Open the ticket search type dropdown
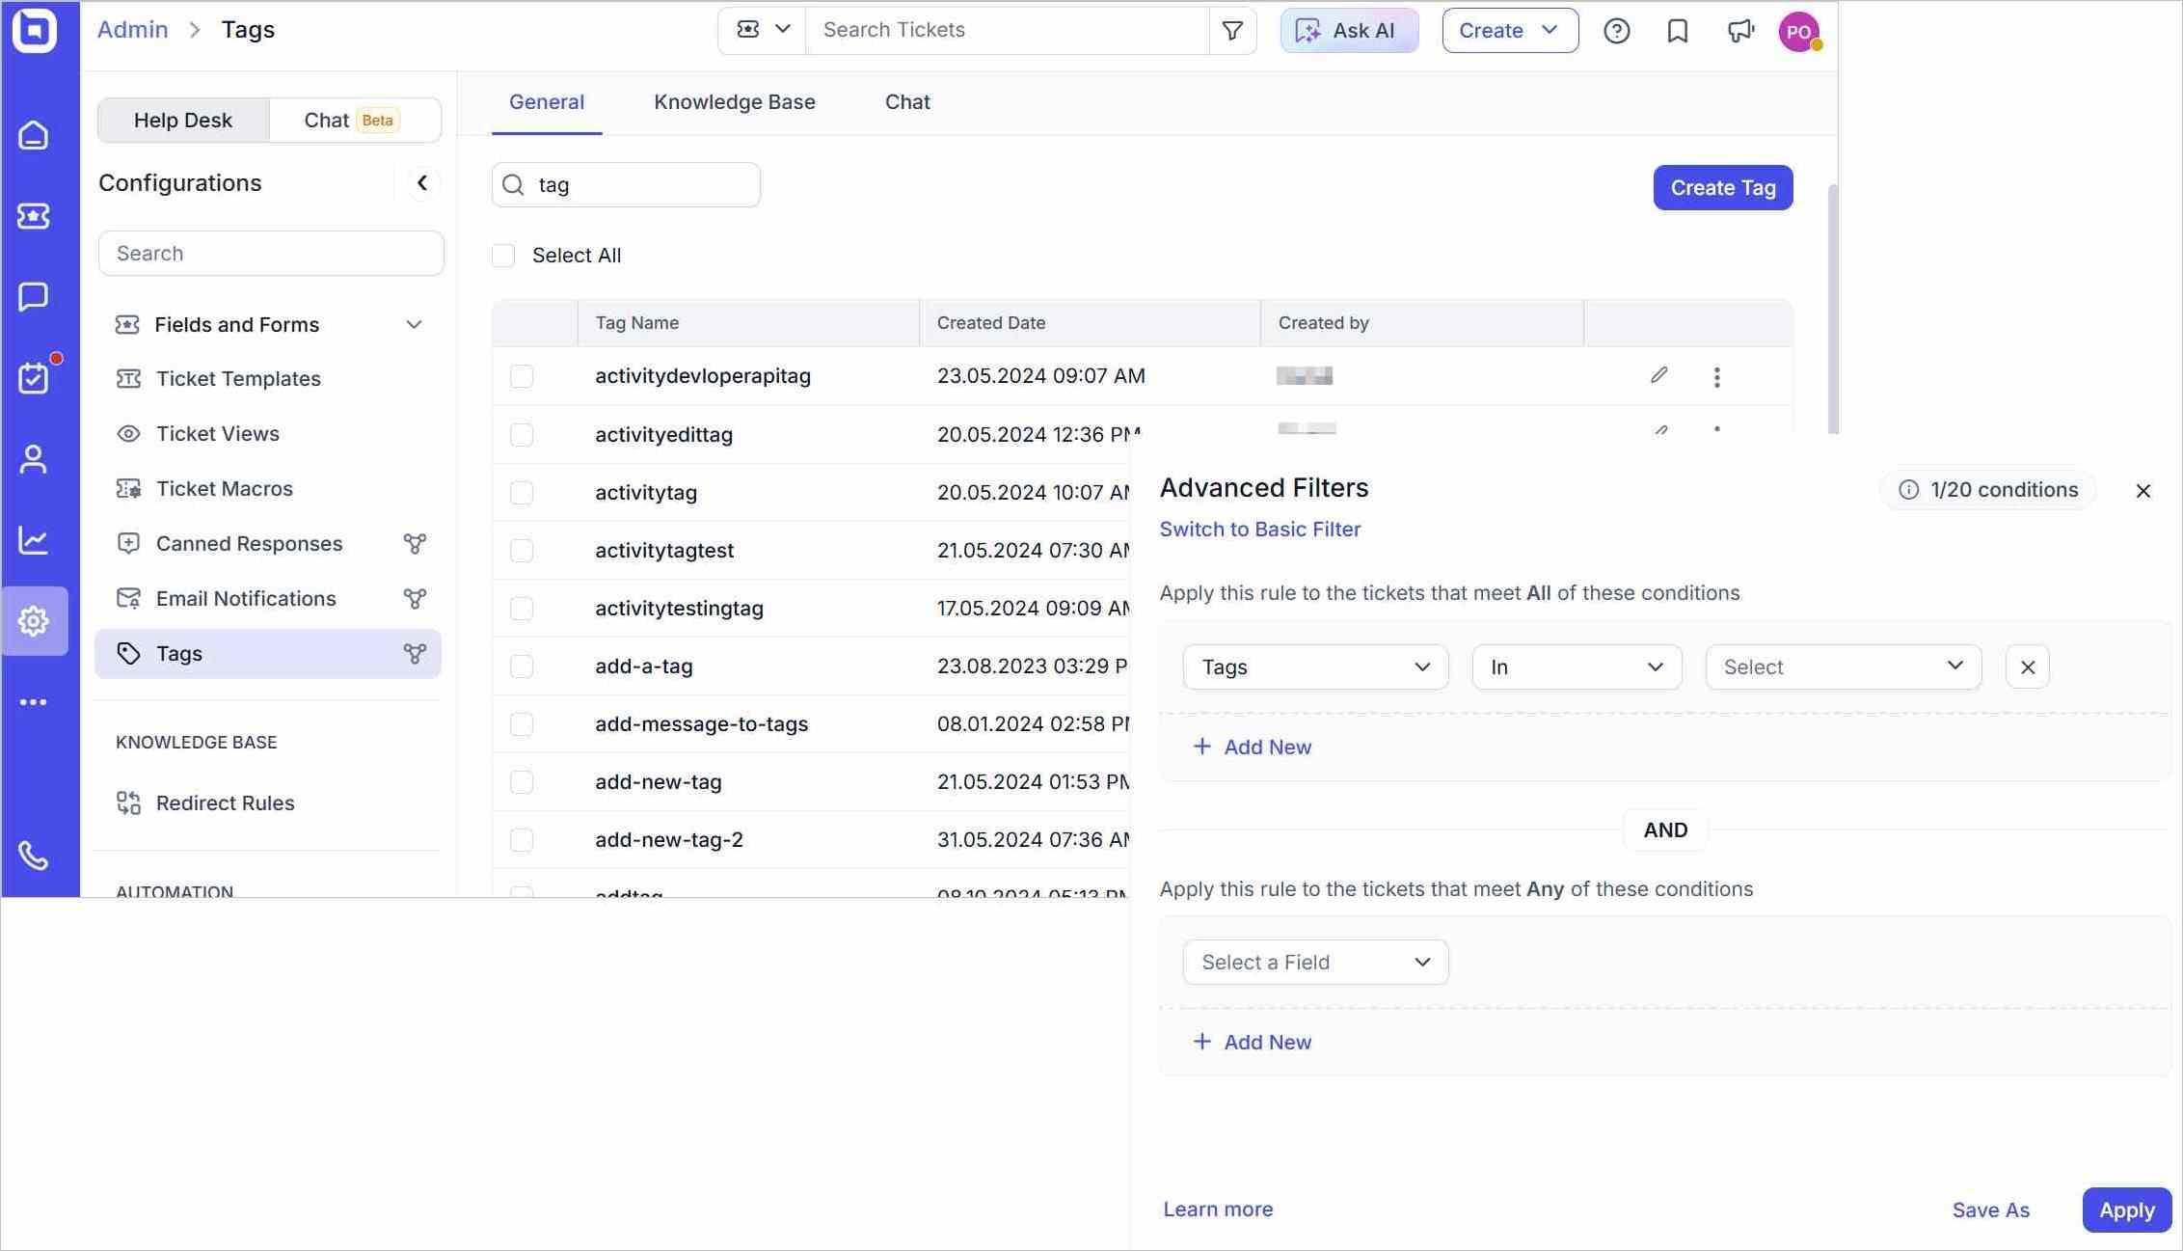The width and height of the screenshot is (2183, 1251). click(762, 30)
